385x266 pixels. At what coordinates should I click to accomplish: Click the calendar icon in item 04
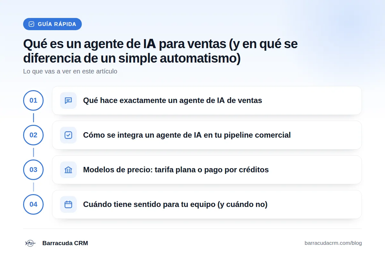[68, 204]
